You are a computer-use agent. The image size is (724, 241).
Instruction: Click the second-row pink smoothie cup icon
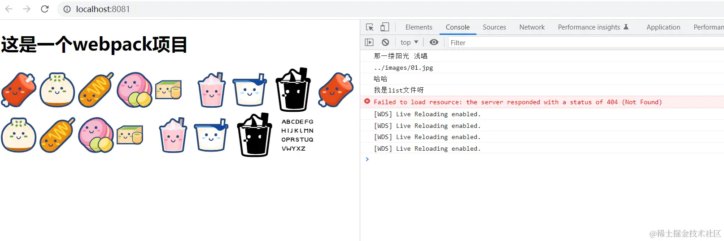coord(173,135)
